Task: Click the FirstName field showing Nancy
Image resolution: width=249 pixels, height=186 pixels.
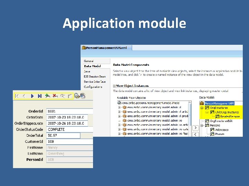Action: pyautogui.click(x=70, y=147)
